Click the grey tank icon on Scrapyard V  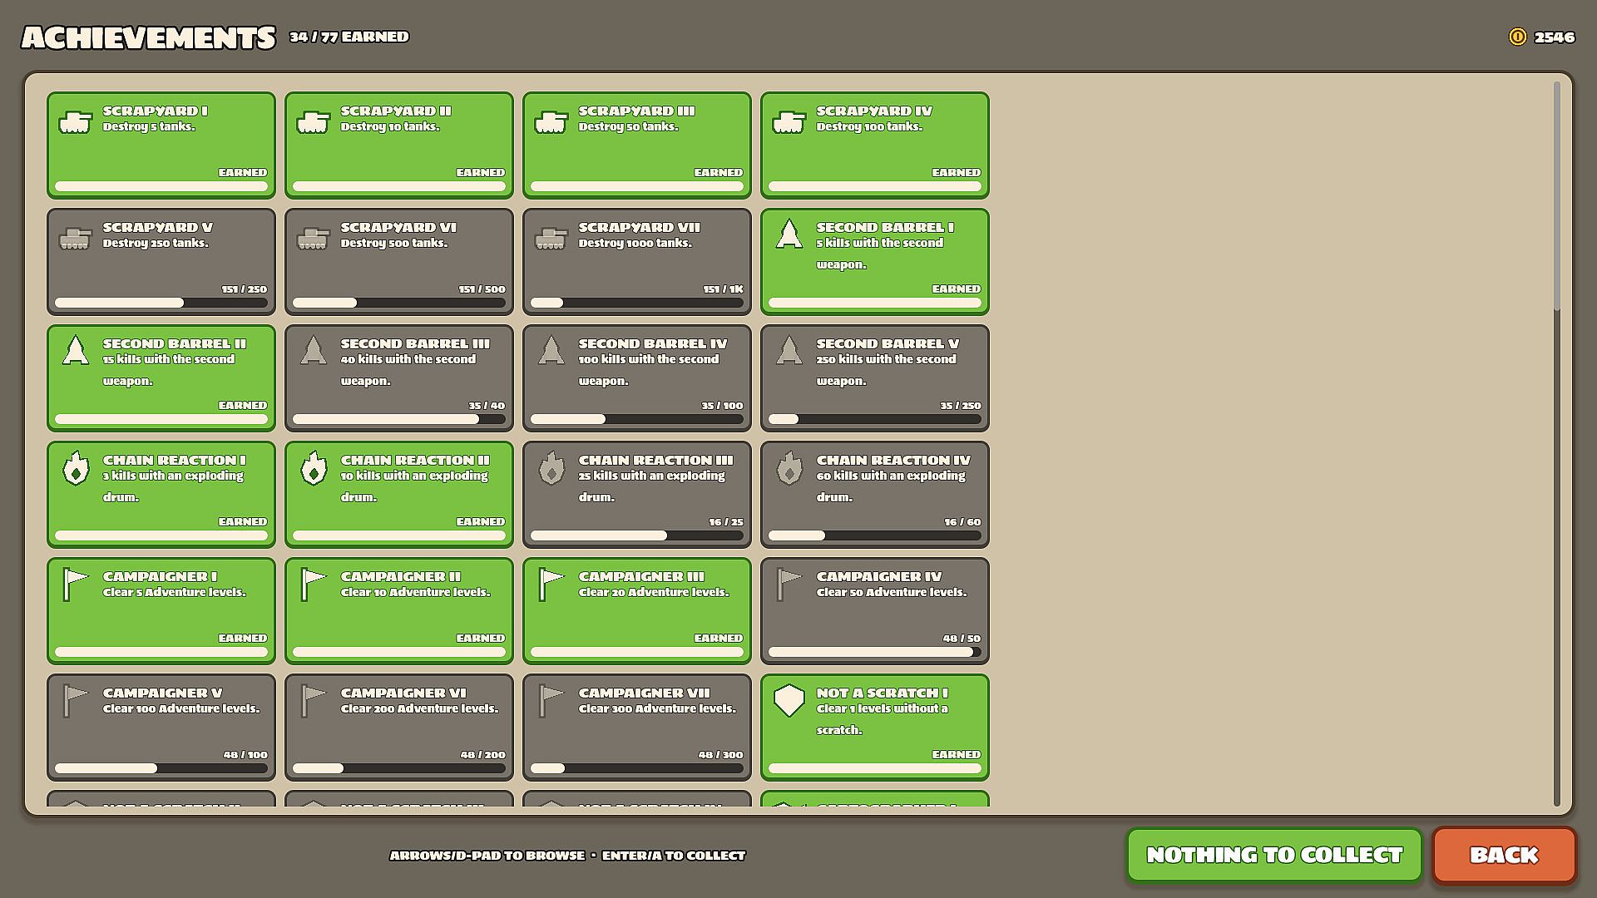[75, 239]
